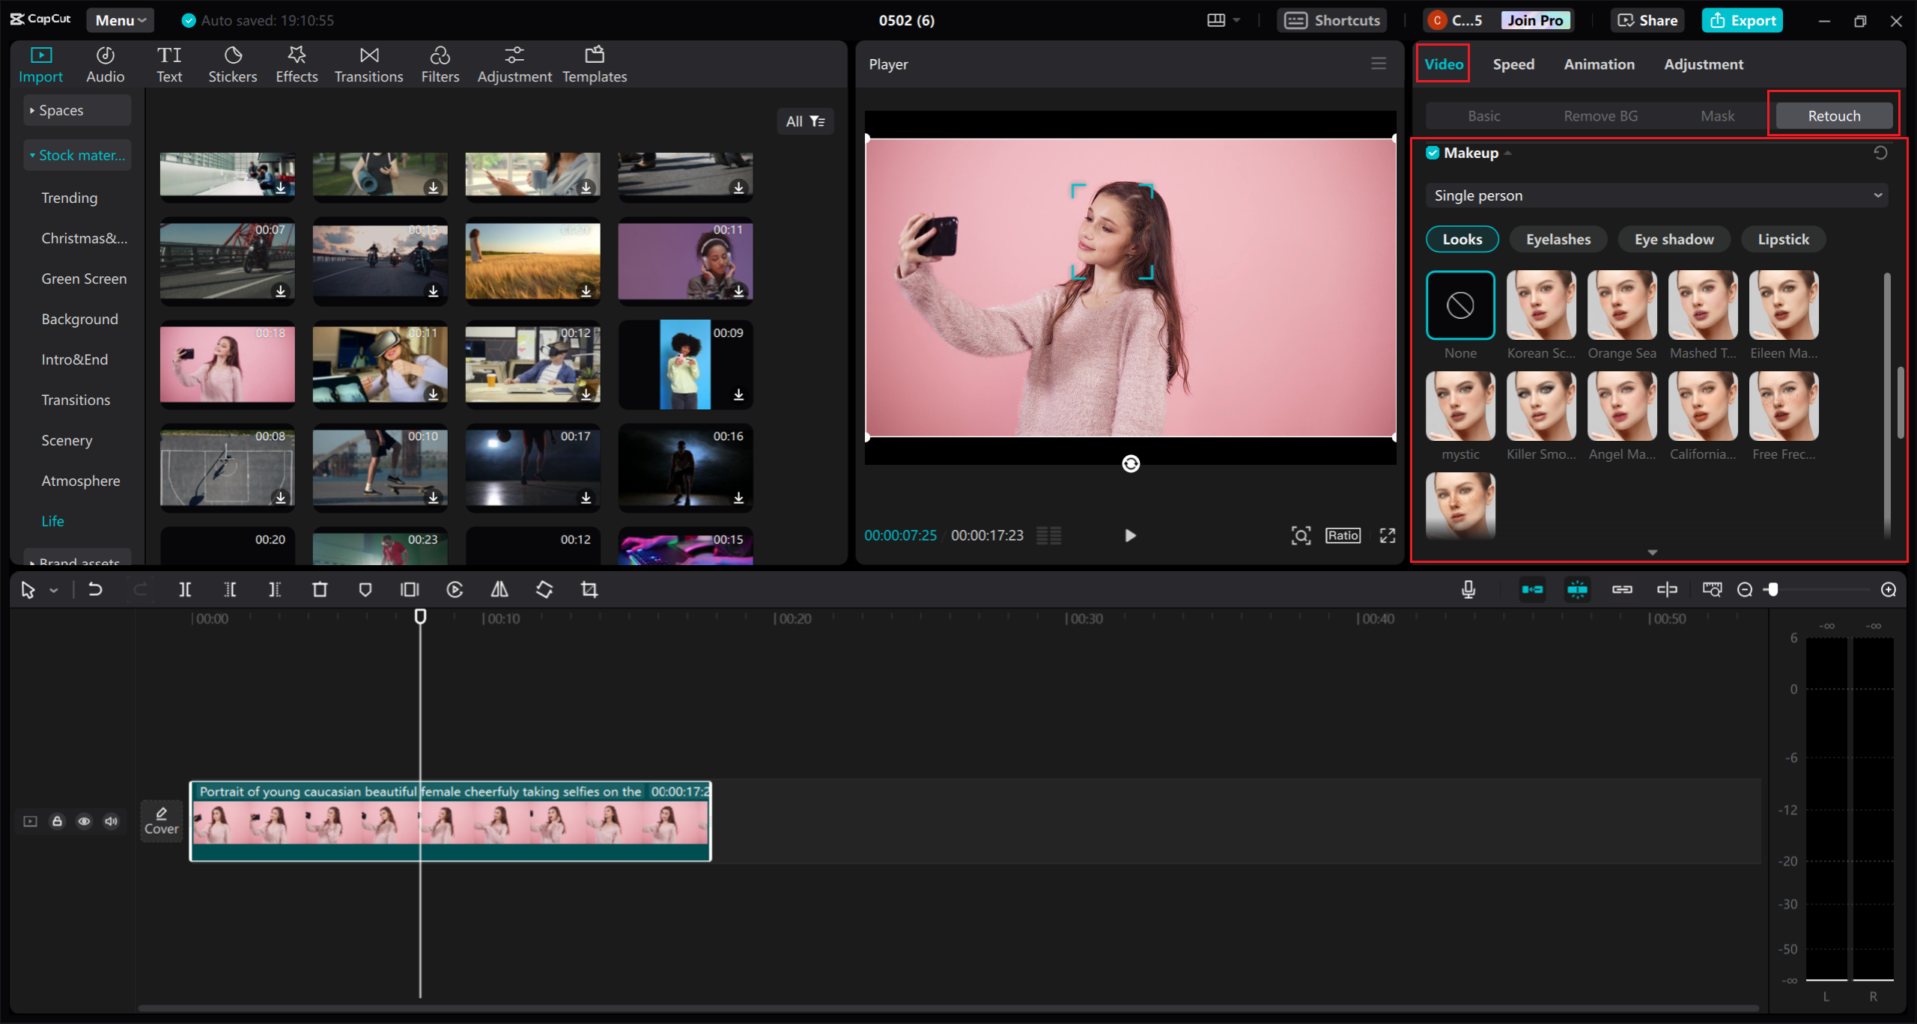The height and width of the screenshot is (1024, 1917).
Task: Click the Snapshot camera icon in the player
Action: point(1301,535)
